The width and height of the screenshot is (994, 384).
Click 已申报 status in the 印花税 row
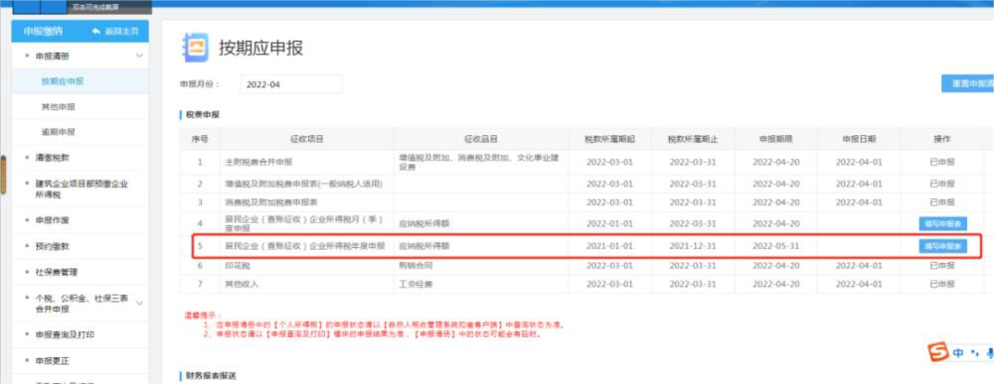coord(942,266)
